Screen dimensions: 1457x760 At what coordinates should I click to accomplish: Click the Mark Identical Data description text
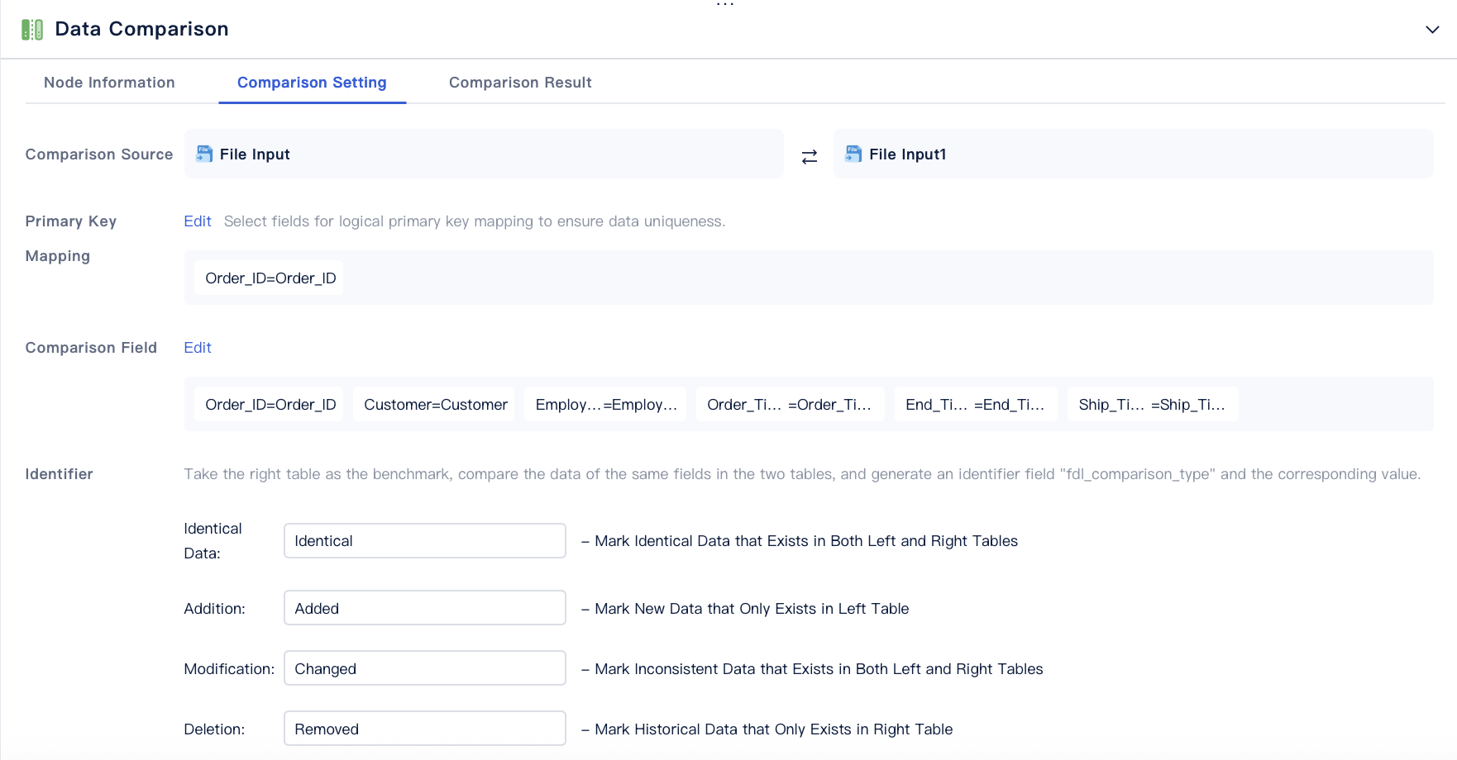[x=800, y=541]
